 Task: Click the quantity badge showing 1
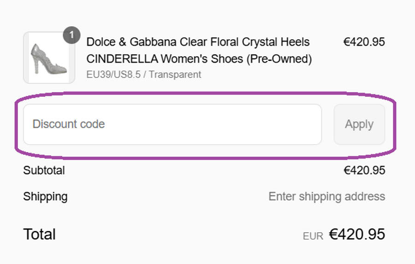[x=71, y=35]
